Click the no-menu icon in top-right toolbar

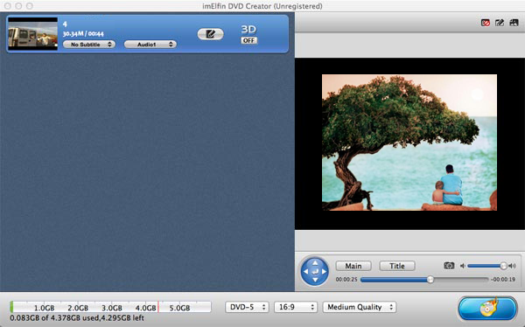[485, 23]
